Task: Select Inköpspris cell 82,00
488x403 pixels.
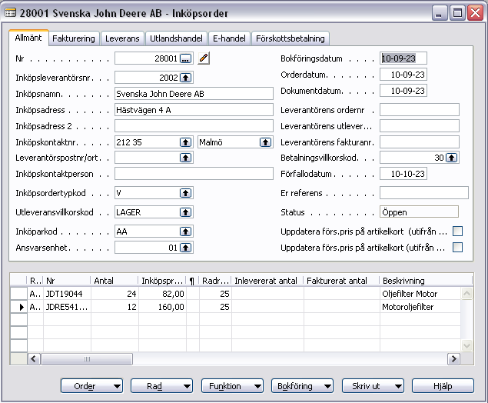Action: coord(162,294)
